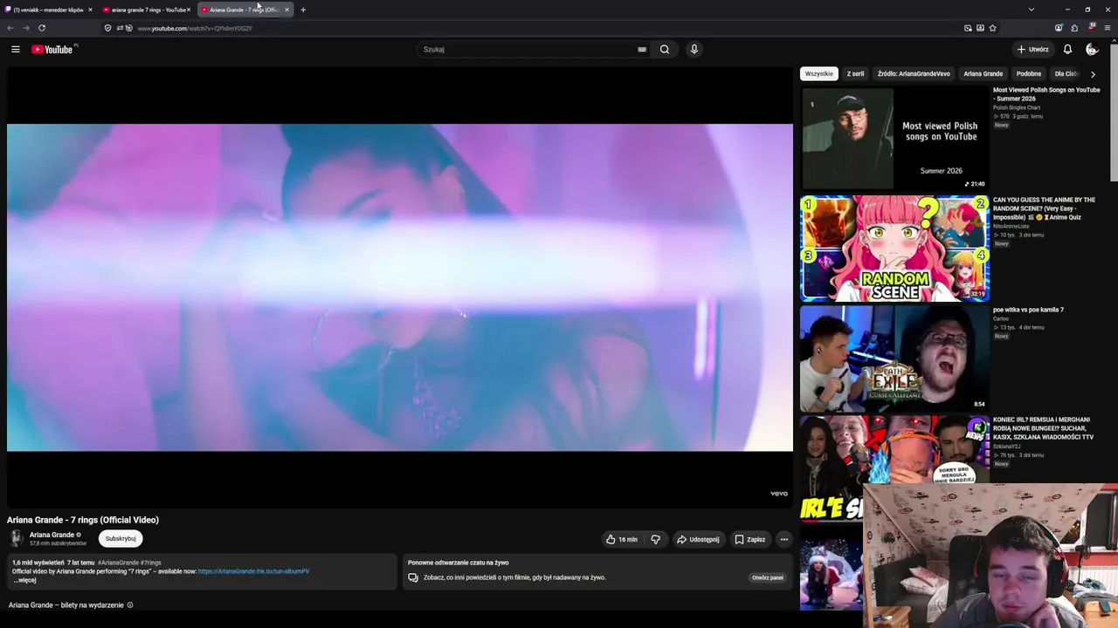Focus the Szukaj search field

[528, 50]
